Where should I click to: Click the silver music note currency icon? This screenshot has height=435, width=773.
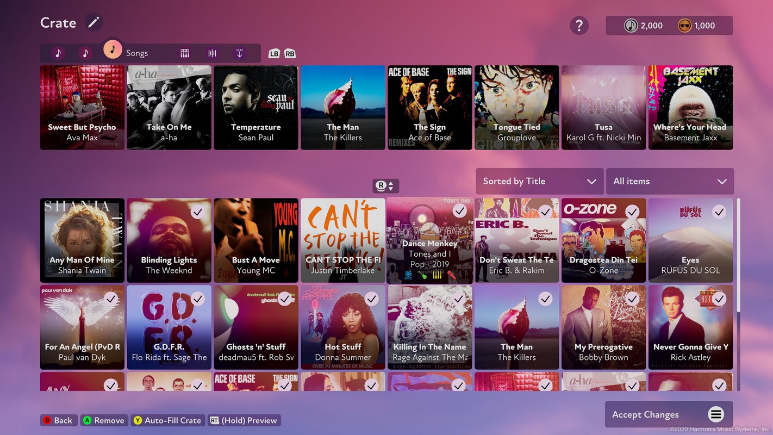(x=631, y=26)
